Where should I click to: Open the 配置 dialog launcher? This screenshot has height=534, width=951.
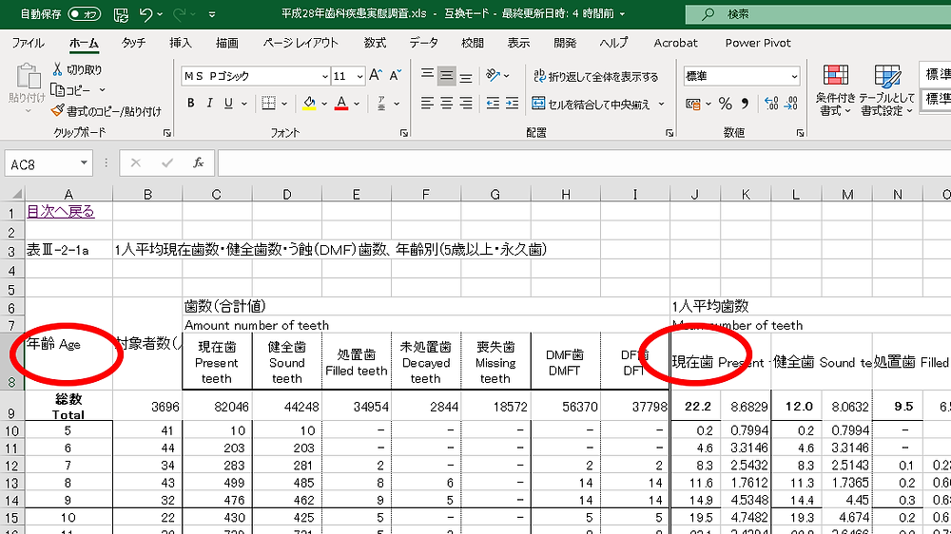(x=669, y=133)
